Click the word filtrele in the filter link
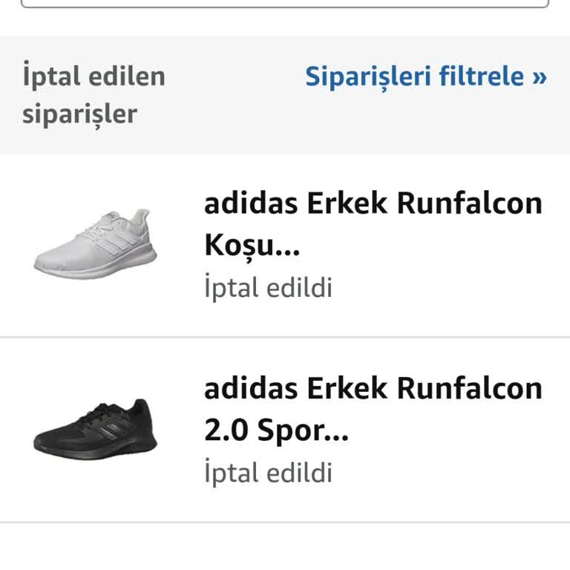 482,76
